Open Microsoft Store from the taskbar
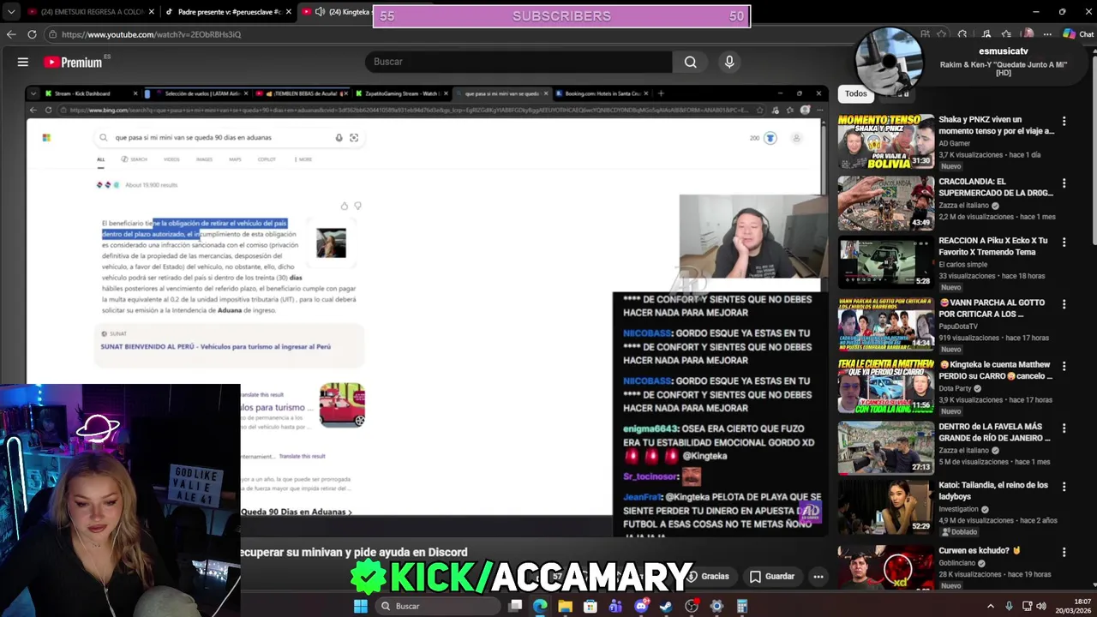 click(x=590, y=606)
